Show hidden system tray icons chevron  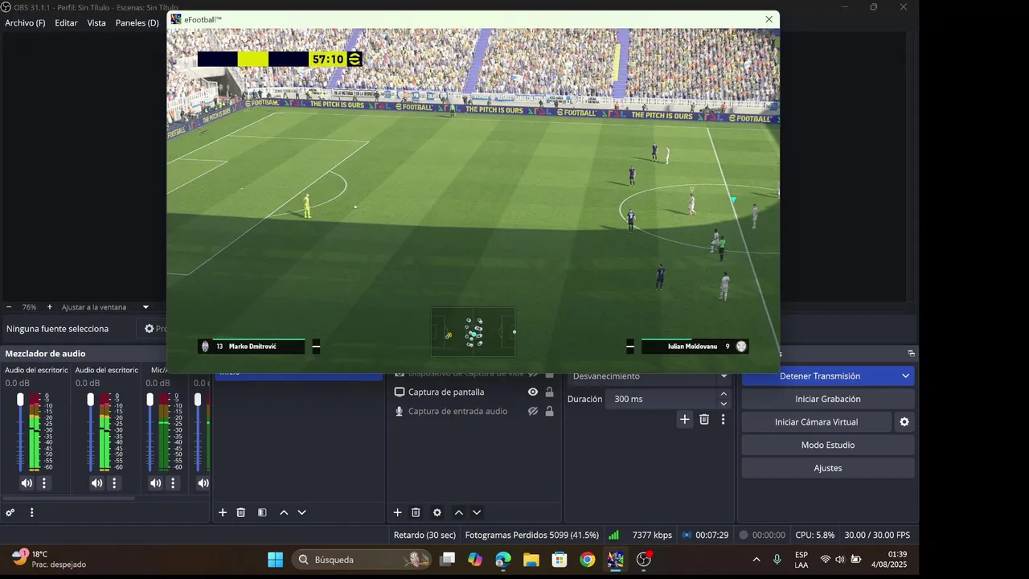756,560
